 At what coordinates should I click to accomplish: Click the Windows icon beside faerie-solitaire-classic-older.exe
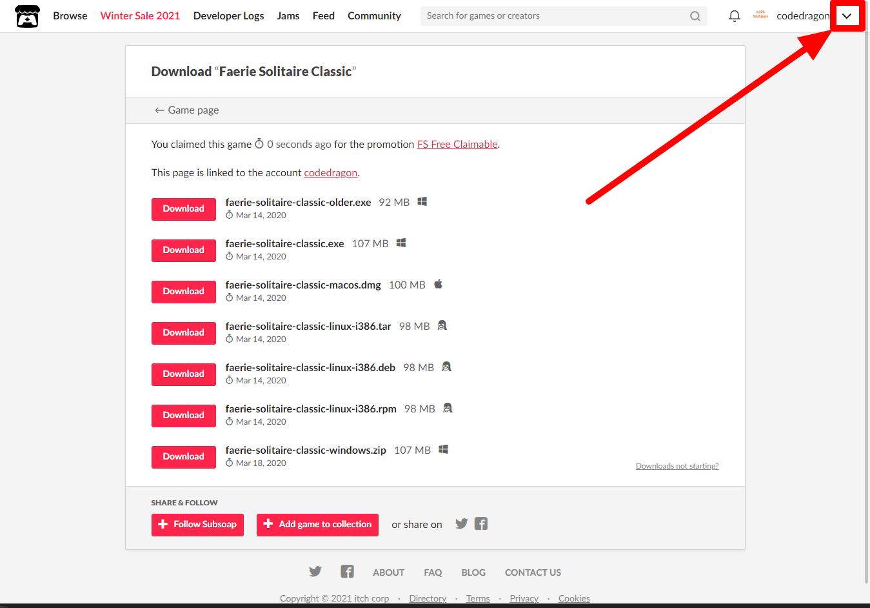(422, 201)
